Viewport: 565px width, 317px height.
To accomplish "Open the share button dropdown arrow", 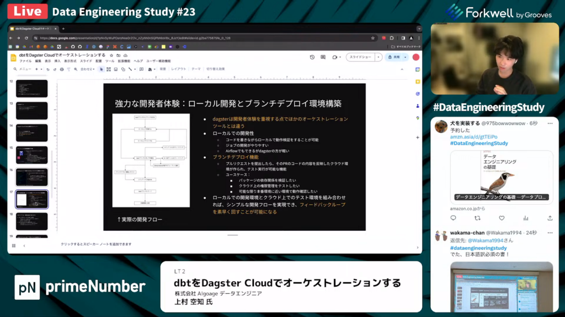I will tap(406, 57).
